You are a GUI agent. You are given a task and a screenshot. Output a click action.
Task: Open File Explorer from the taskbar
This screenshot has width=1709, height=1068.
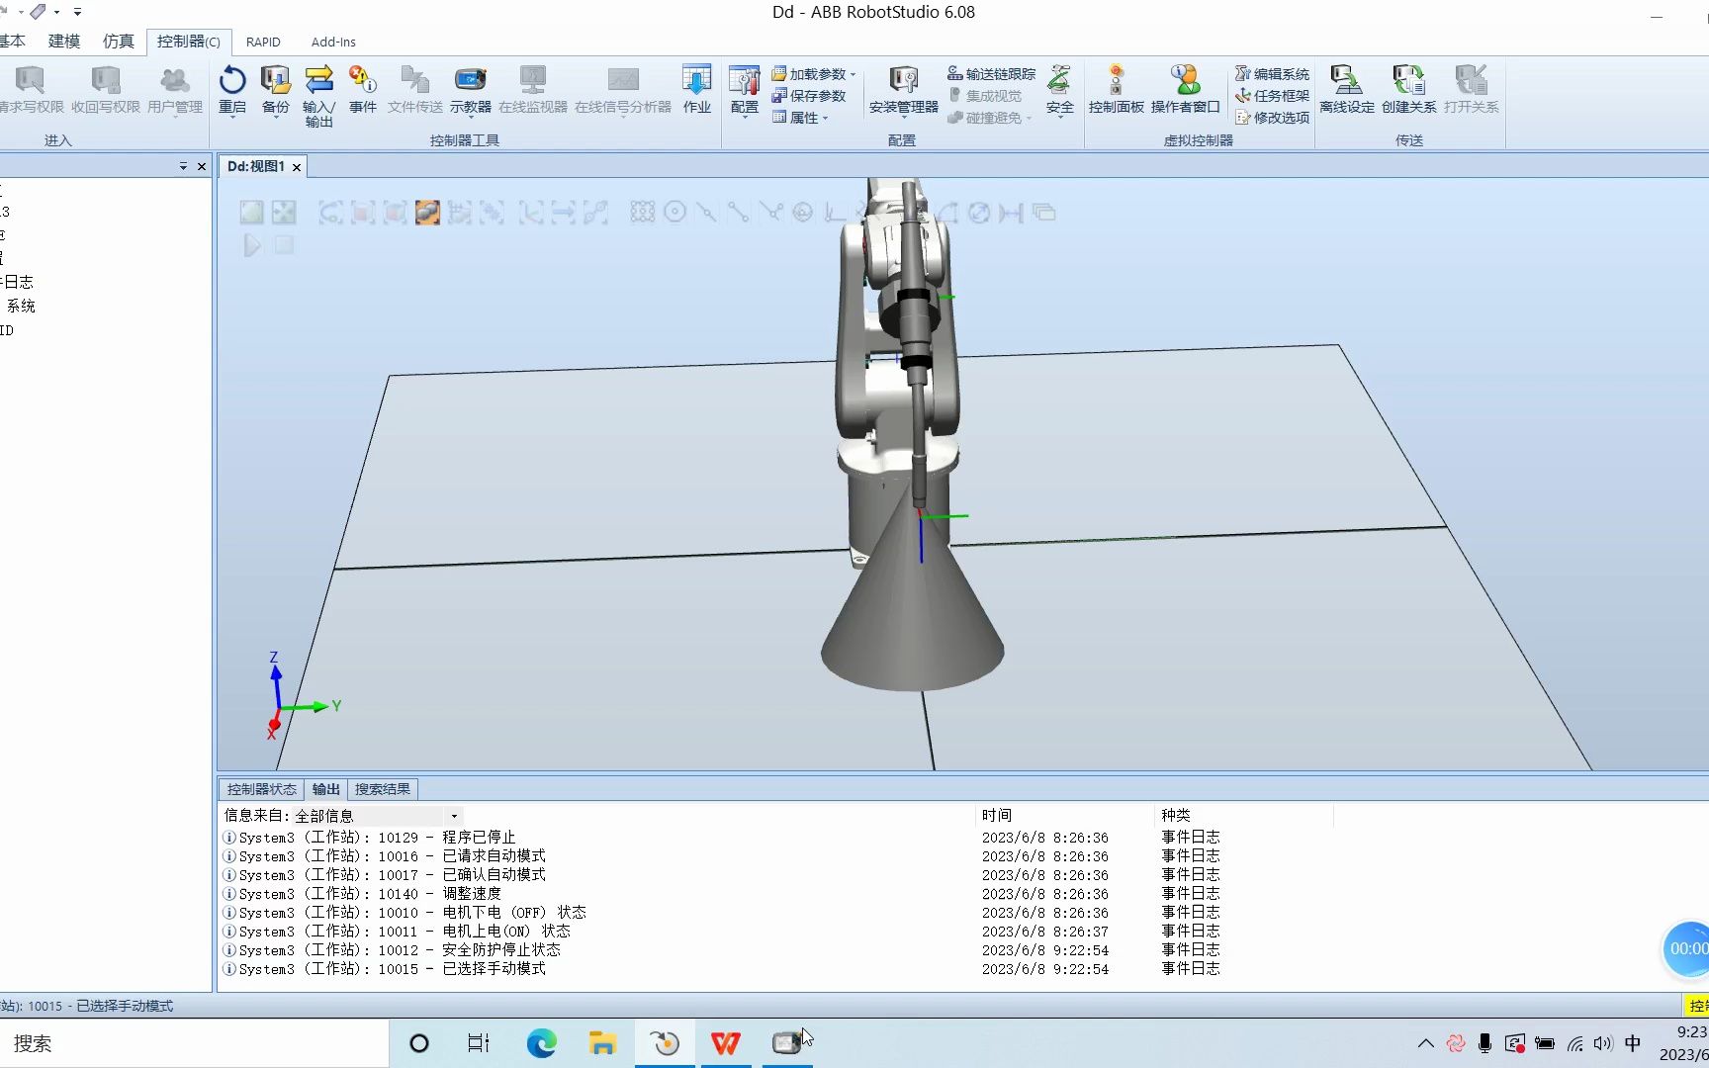[x=602, y=1043]
